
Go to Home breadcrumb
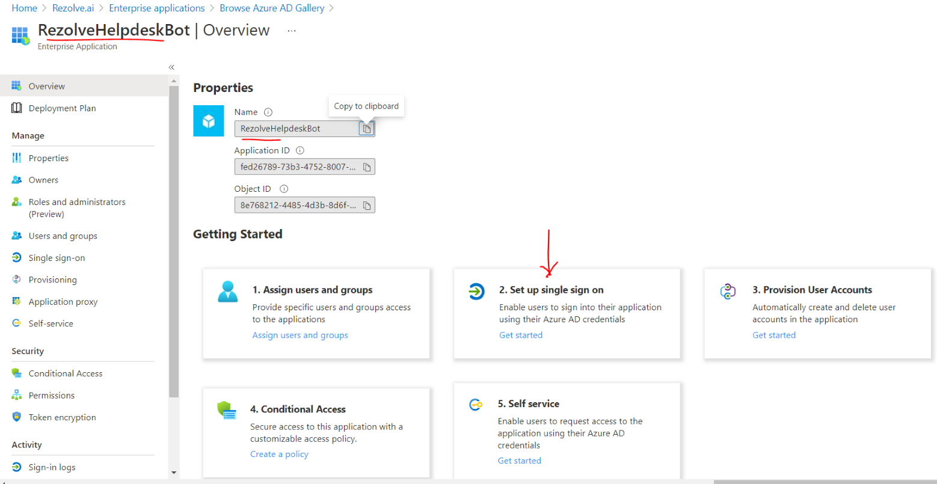pyautogui.click(x=25, y=8)
